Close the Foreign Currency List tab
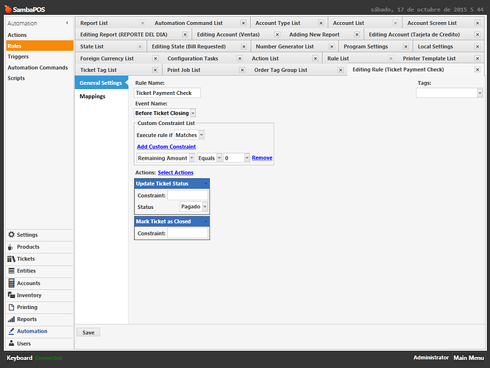Image resolution: width=490 pixels, height=368 pixels. click(x=155, y=58)
